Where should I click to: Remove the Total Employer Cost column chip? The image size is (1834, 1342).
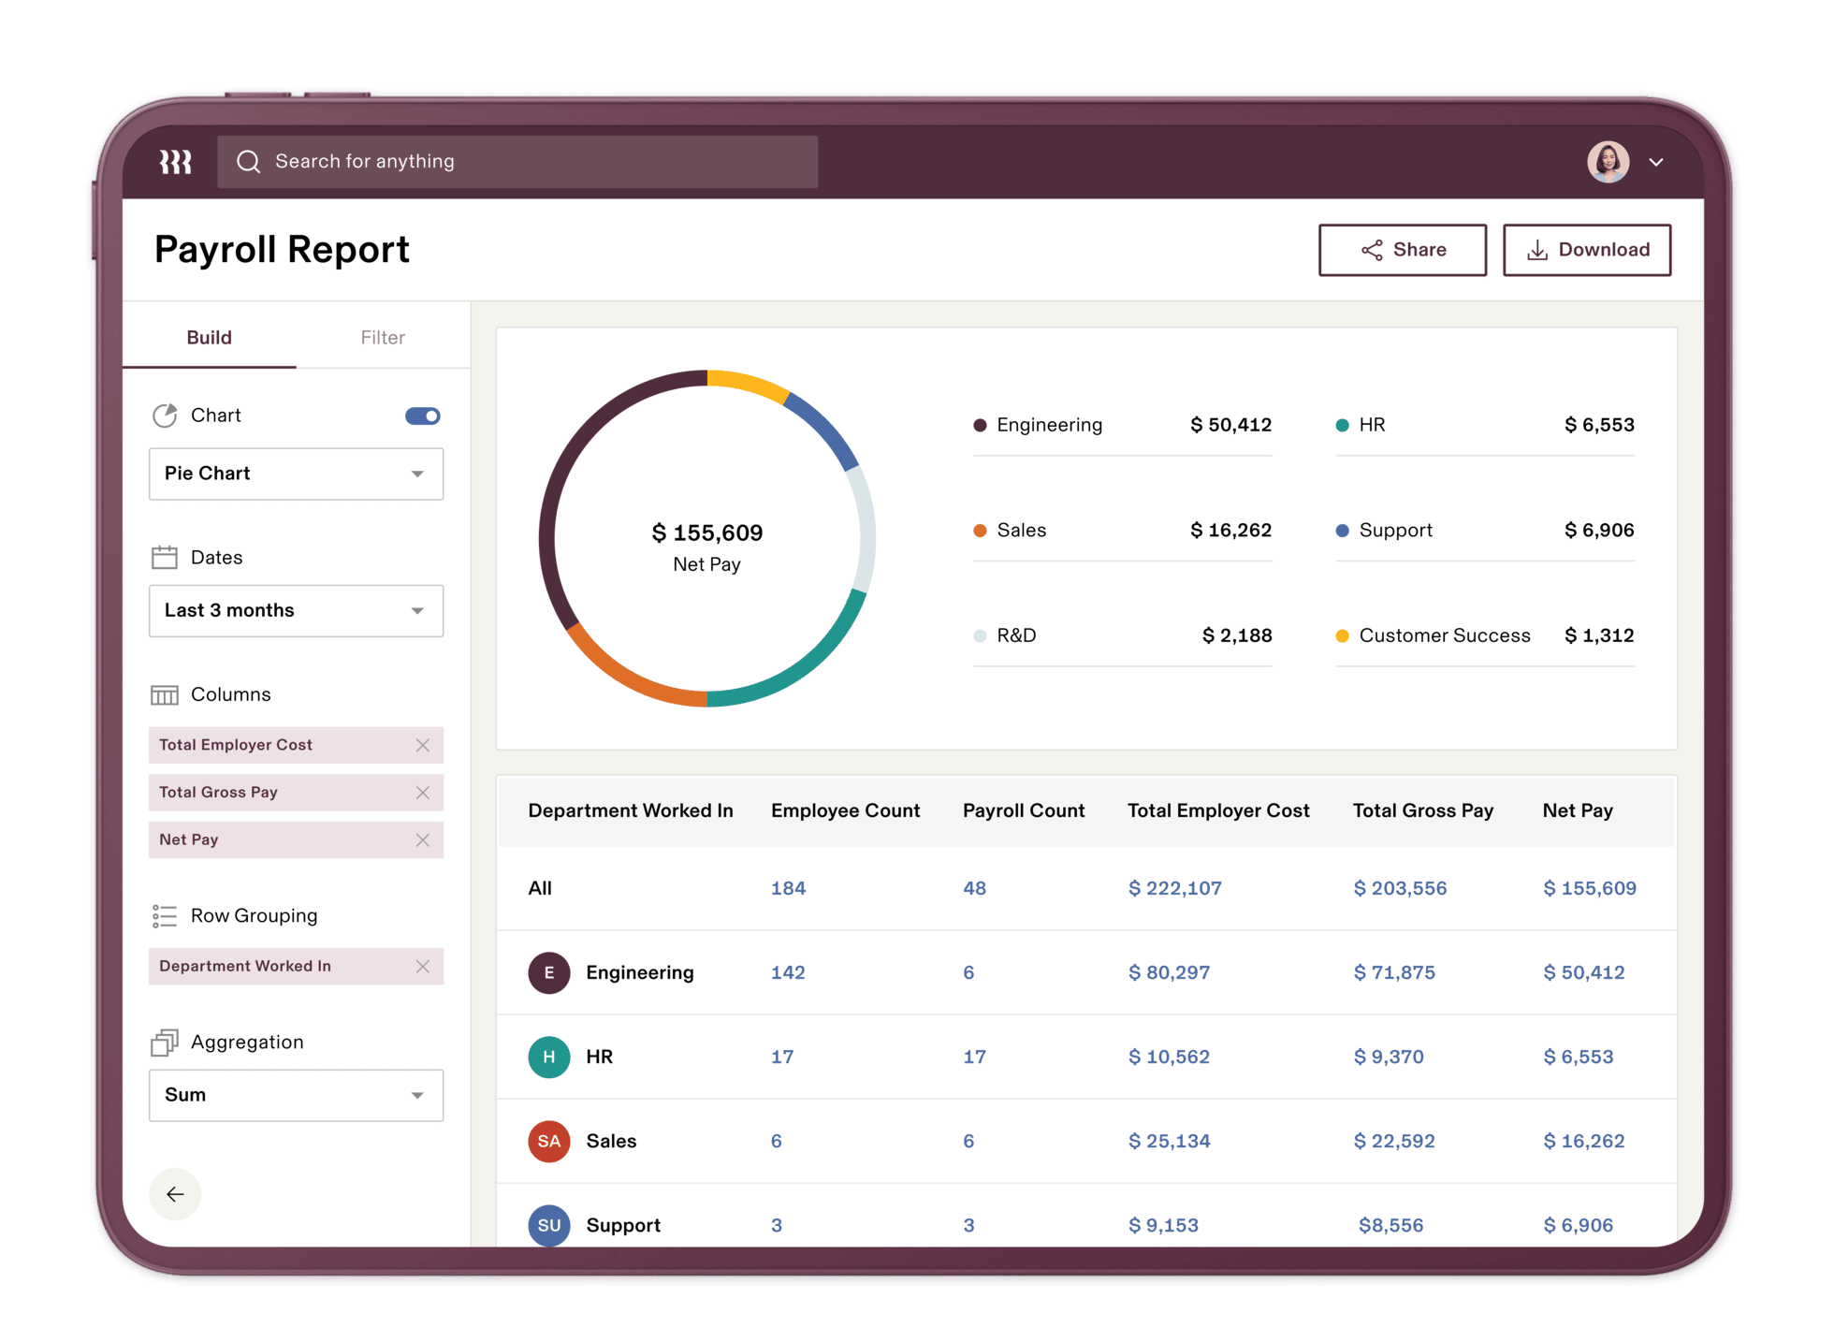(x=423, y=745)
